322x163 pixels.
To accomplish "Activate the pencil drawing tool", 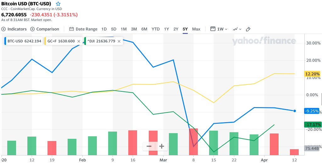I will [248, 29].
